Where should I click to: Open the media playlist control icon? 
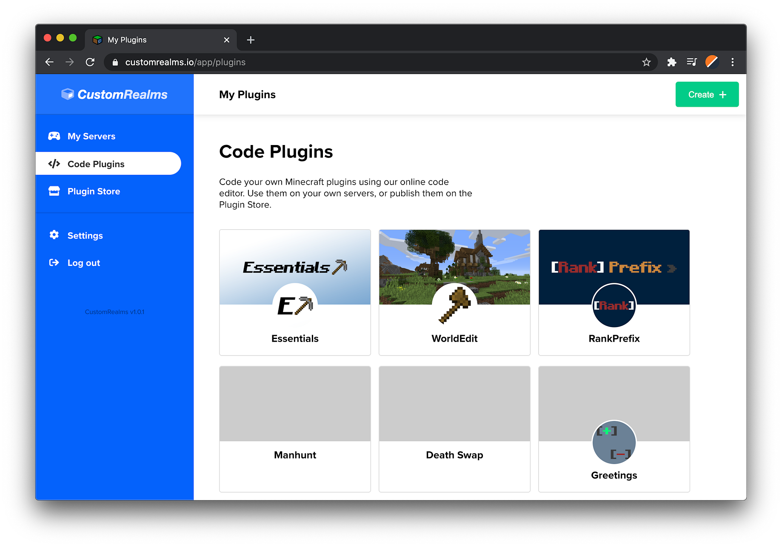[x=692, y=62]
